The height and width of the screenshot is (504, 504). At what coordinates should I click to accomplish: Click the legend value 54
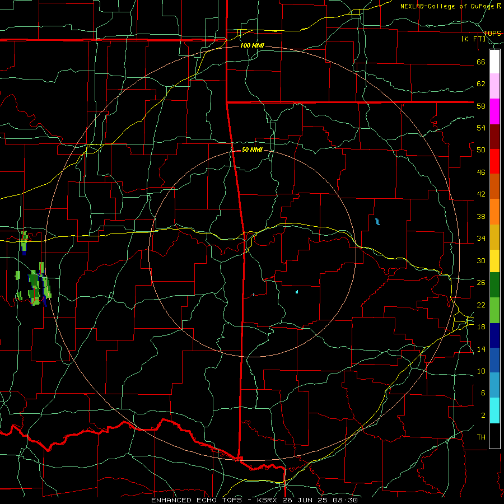pyautogui.click(x=481, y=128)
